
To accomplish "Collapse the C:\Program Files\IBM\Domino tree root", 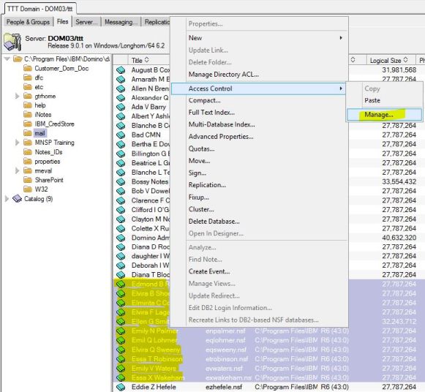I will click(x=7, y=59).
